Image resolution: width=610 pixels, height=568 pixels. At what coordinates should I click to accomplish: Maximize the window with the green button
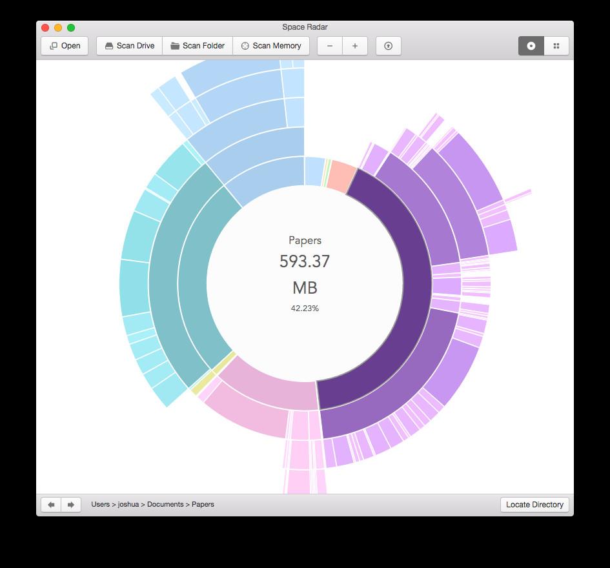[x=71, y=28]
